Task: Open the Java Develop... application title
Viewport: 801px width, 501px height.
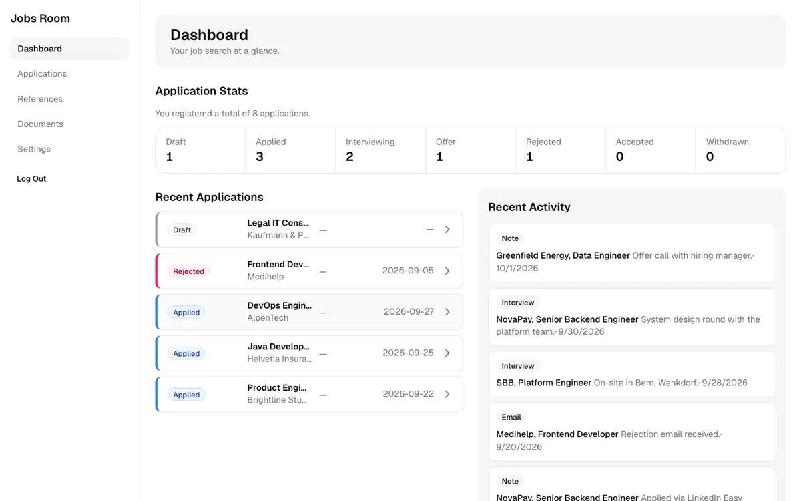Action: click(278, 347)
